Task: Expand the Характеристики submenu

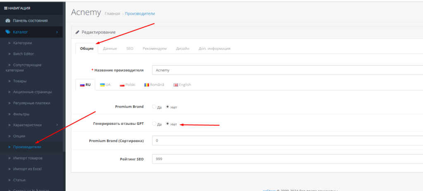Action: (x=57, y=125)
